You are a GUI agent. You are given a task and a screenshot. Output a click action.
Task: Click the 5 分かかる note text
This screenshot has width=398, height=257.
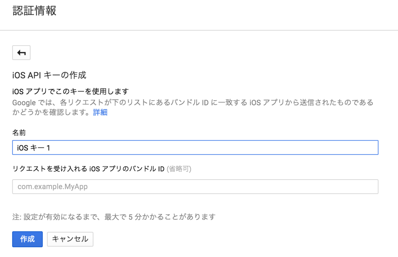(x=113, y=218)
